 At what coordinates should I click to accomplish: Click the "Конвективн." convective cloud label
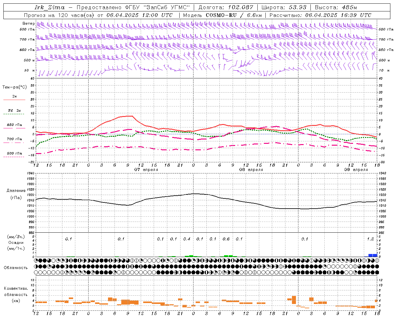16,289
